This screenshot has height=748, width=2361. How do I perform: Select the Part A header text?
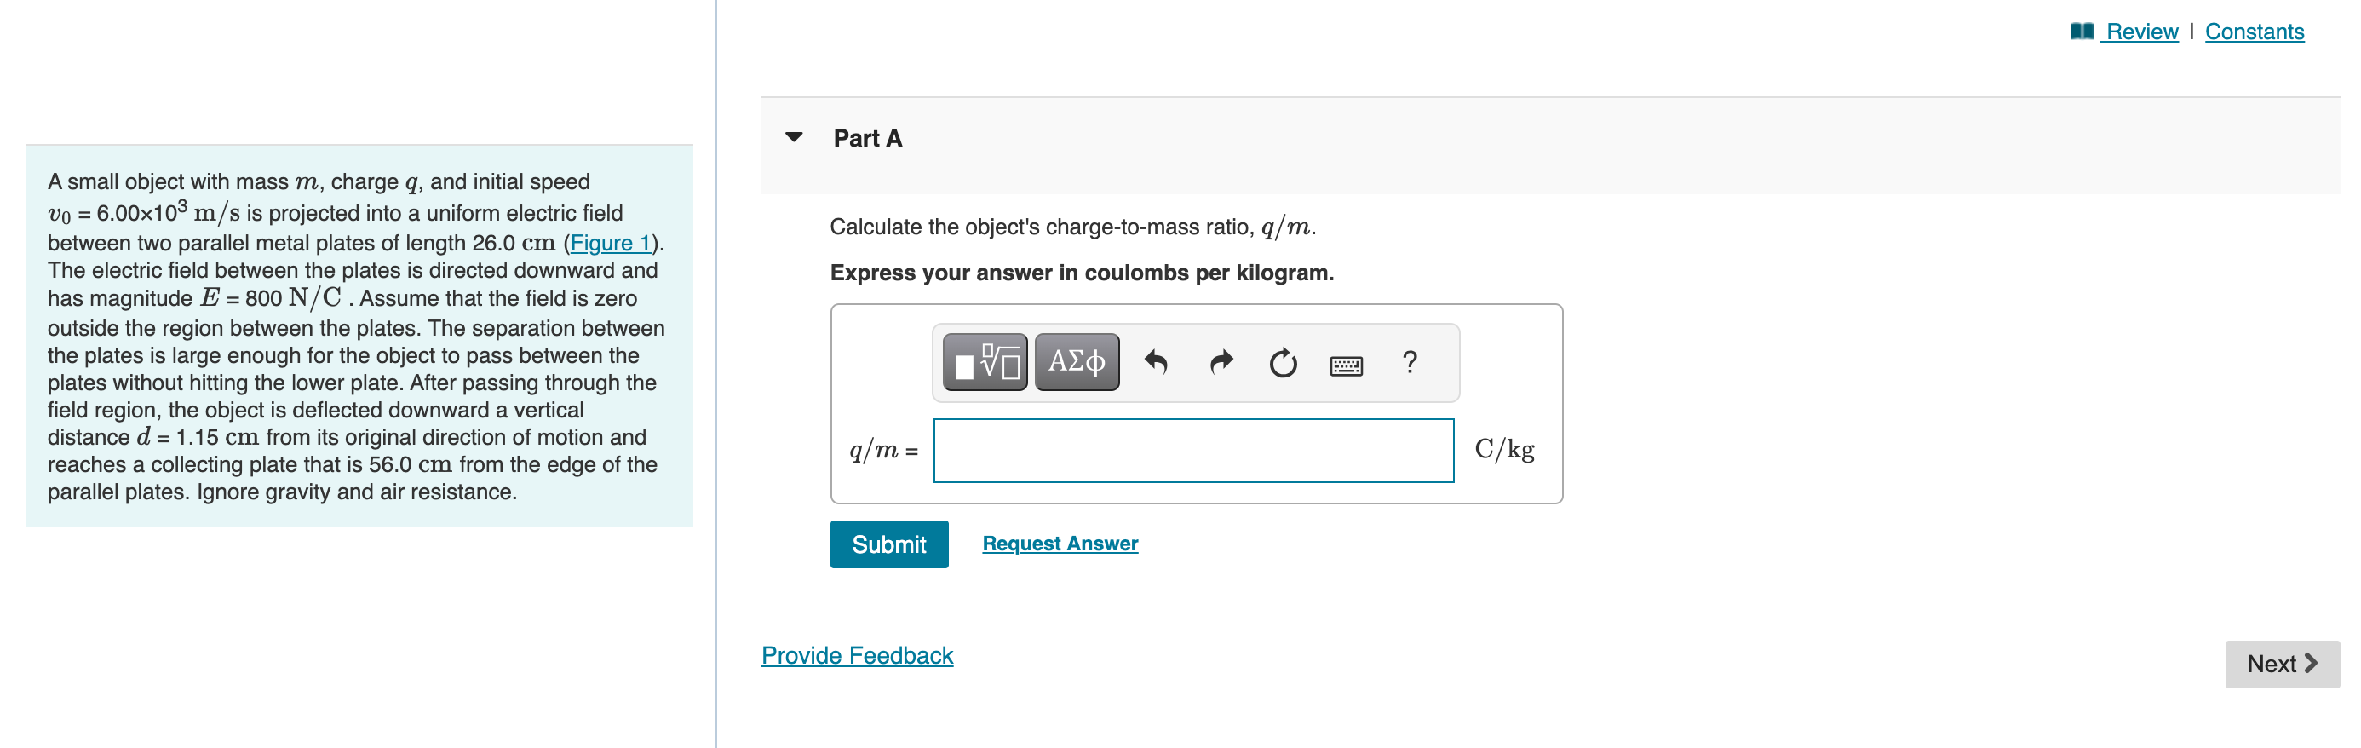tap(867, 137)
